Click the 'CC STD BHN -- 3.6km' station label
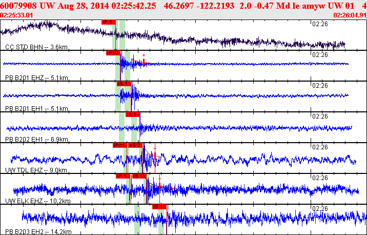Viewport: 367px width, 235px height. (x=36, y=47)
